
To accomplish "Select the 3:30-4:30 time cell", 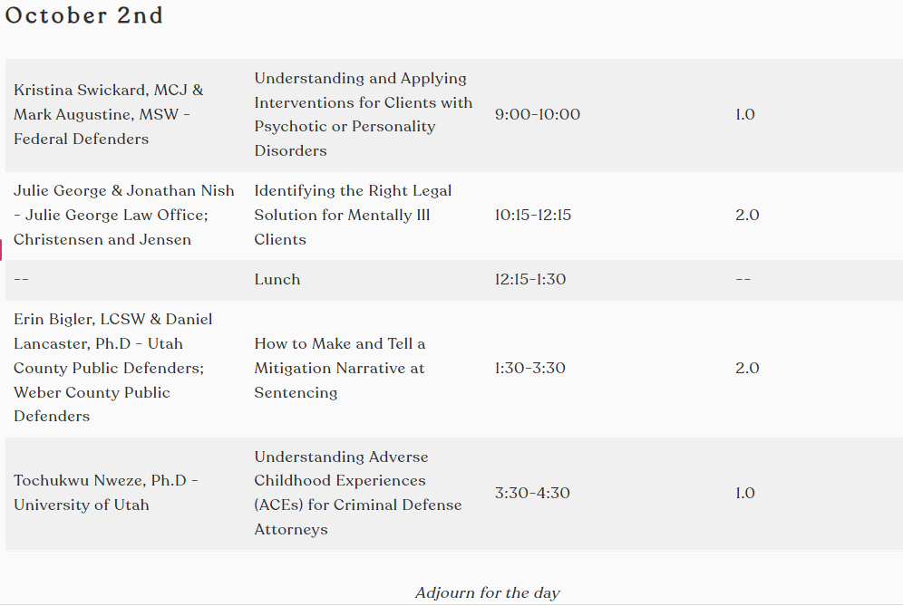I will 532,493.
